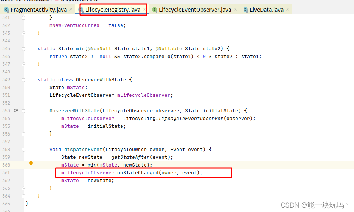
Task: Collapse the min method at line 345
Action: pos(24,49)
